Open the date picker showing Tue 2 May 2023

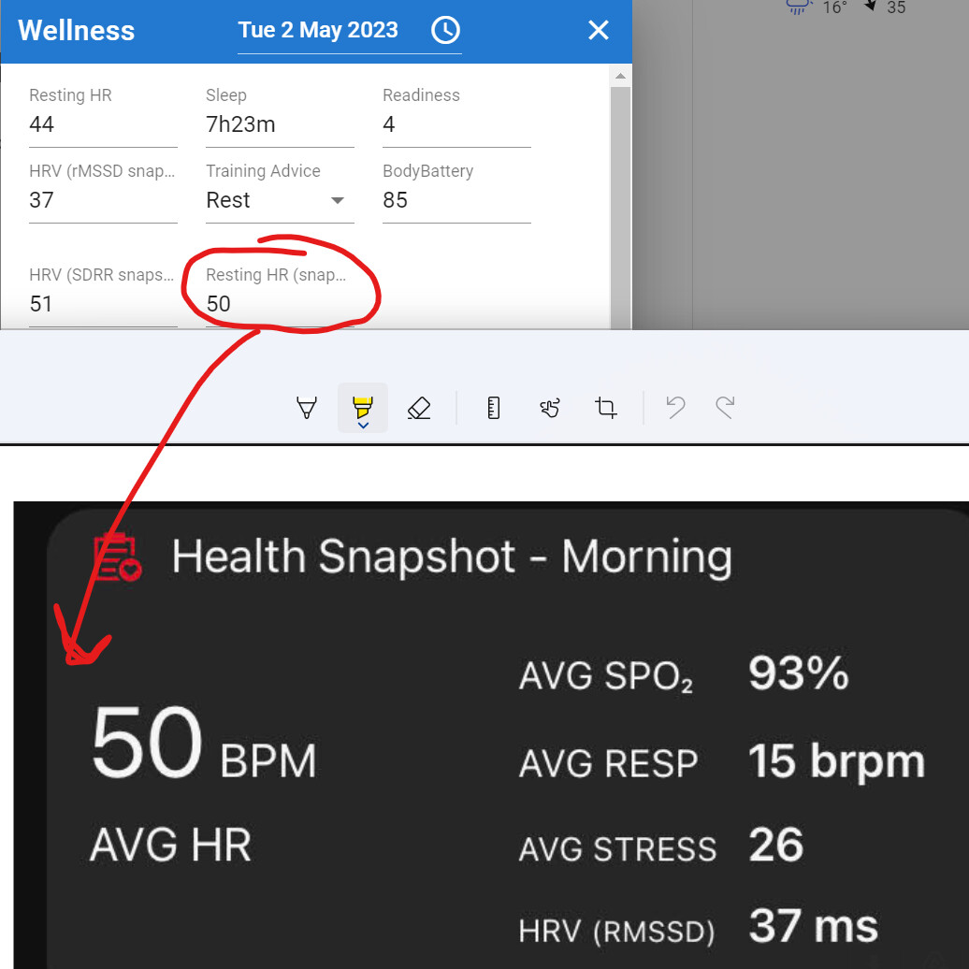click(x=318, y=30)
